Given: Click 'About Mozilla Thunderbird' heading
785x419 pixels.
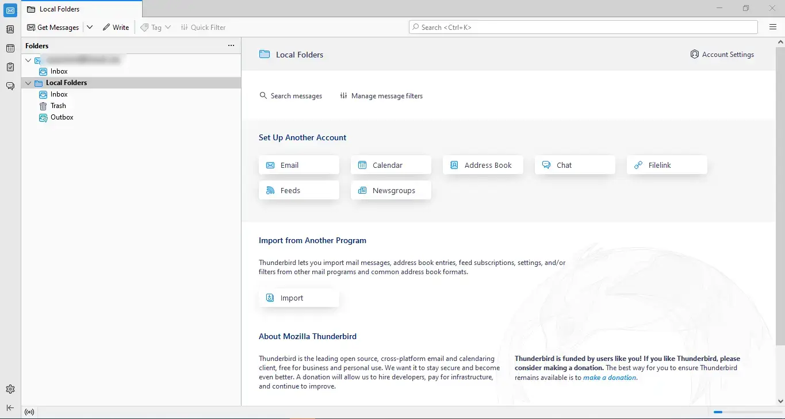Looking at the screenshot, I should click(308, 336).
